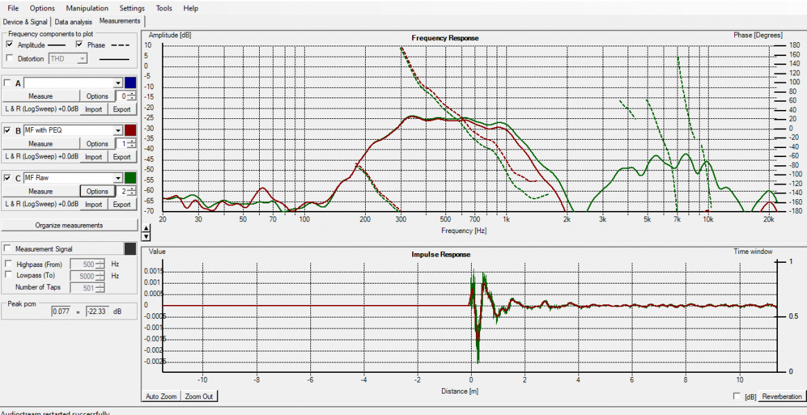Click the up arrow between the graphs
Viewport: 807px width, 415px height.
pyautogui.click(x=145, y=229)
